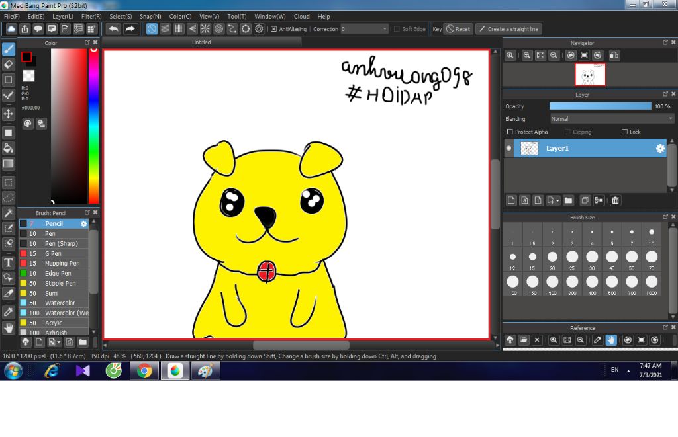Pick brush size preset 25
The image size is (678, 437).
tap(572, 260)
